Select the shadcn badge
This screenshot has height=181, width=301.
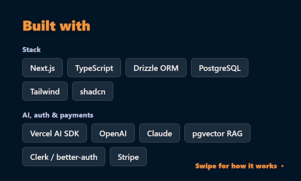[93, 91]
